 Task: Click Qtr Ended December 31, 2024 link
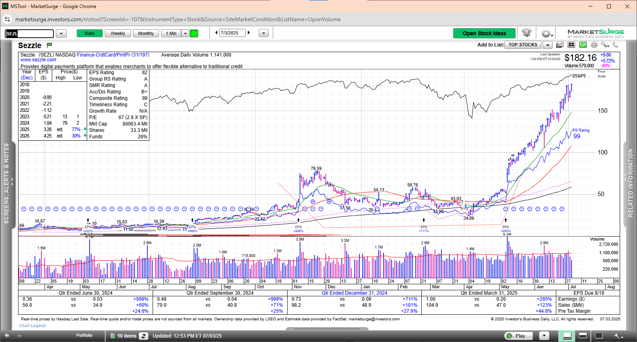[354, 293]
